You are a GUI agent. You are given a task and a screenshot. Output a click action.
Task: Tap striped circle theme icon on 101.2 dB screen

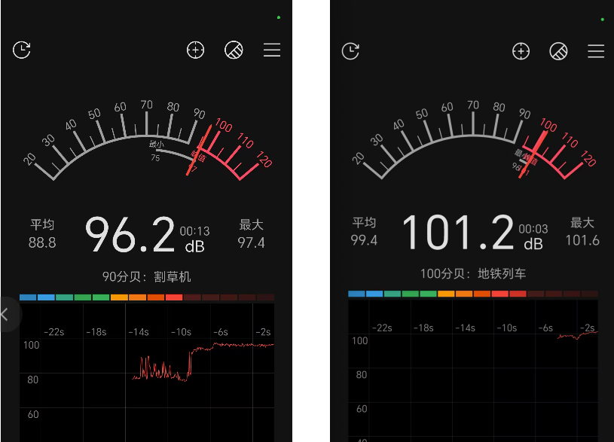coord(558,51)
